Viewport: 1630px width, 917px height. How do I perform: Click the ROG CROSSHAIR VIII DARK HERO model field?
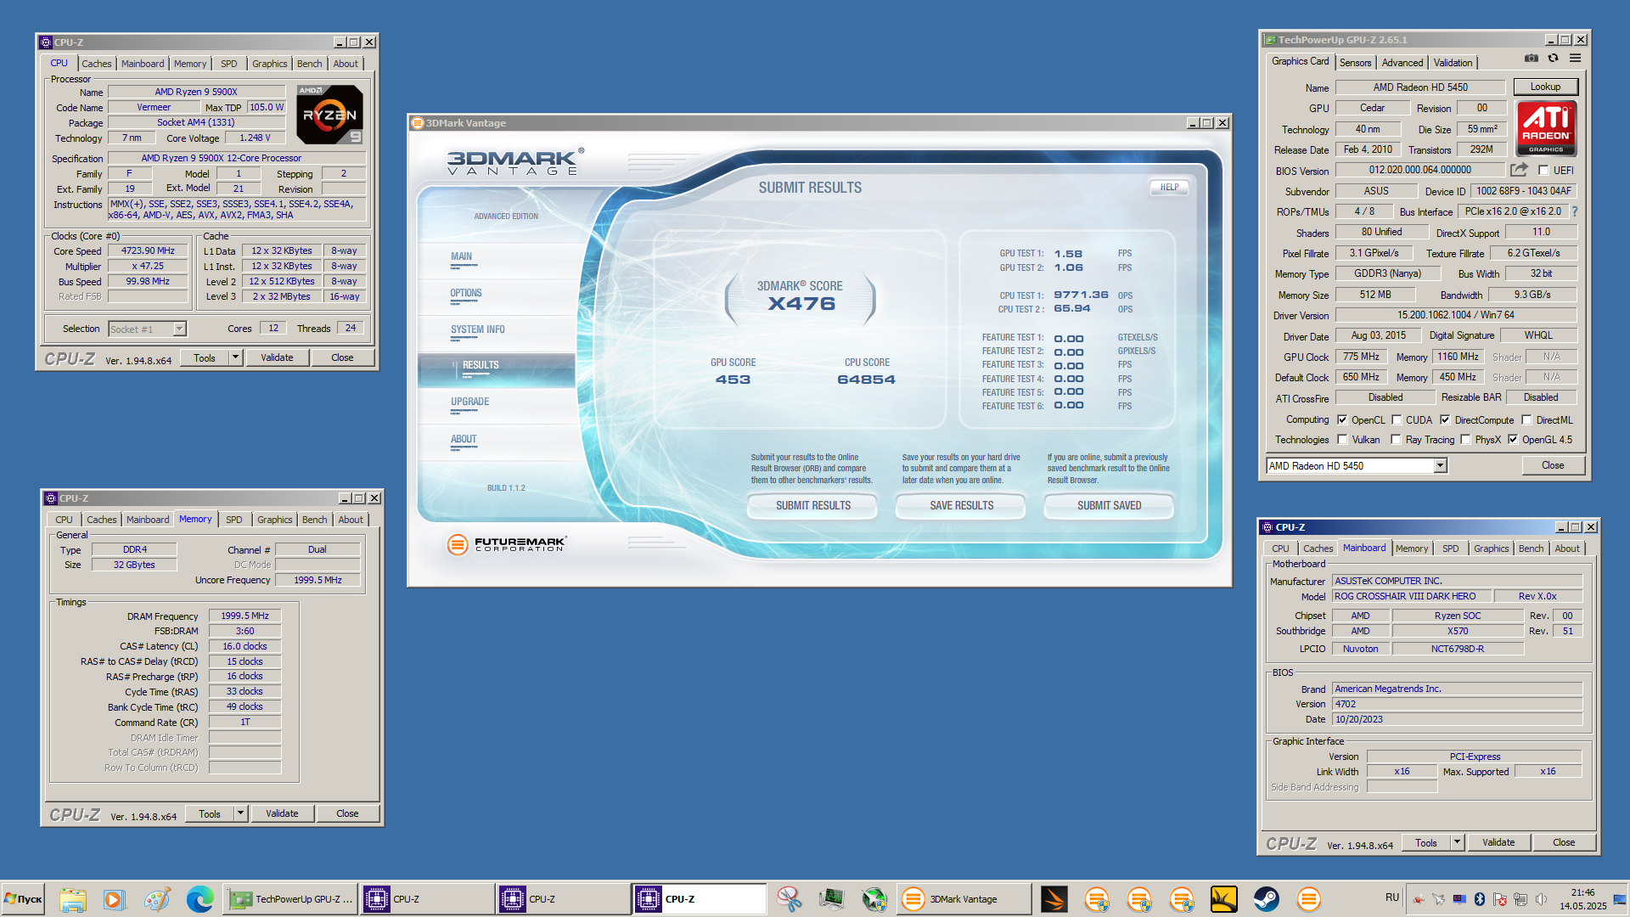coord(1411,596)
